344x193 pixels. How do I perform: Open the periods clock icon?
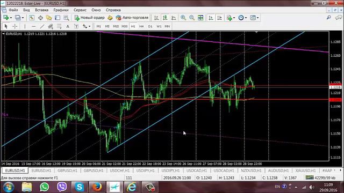coord(241,18)
